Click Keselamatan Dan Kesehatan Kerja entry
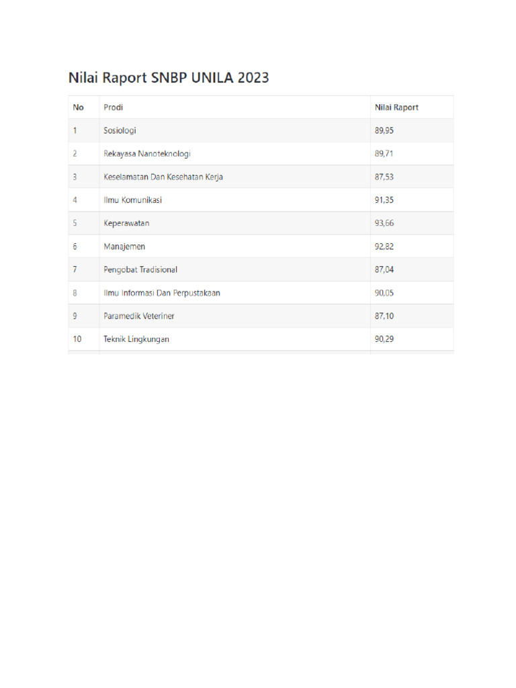Viewport: 516px width, 688px height. tap(163, 177)
